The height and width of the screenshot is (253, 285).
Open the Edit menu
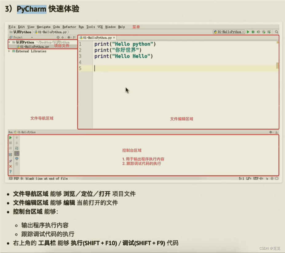[22, 27]
